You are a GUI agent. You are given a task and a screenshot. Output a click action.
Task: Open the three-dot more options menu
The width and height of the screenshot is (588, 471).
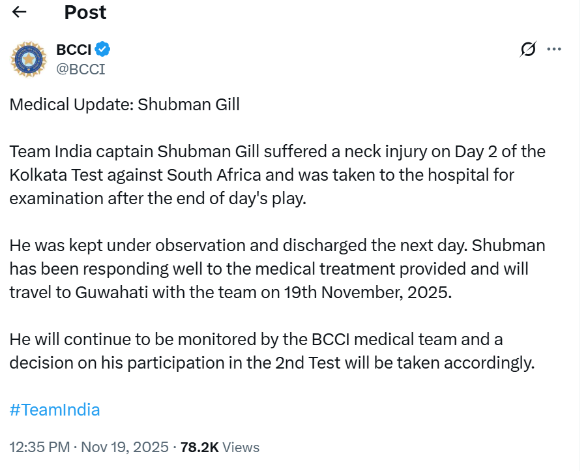555,48
